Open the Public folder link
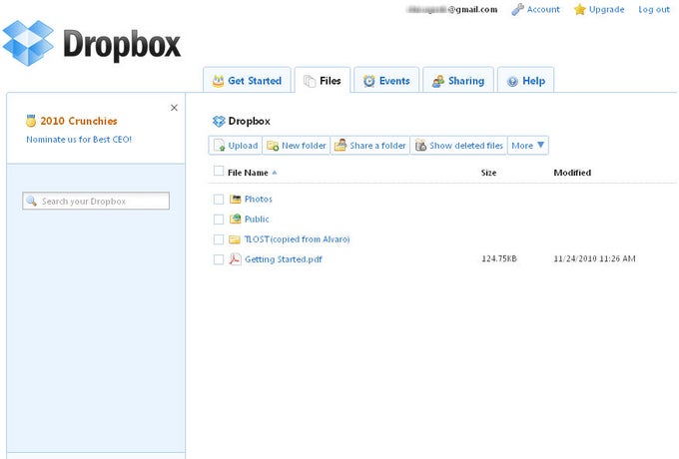This screenshot has height=459, width=679. click(x=257, y=219)
